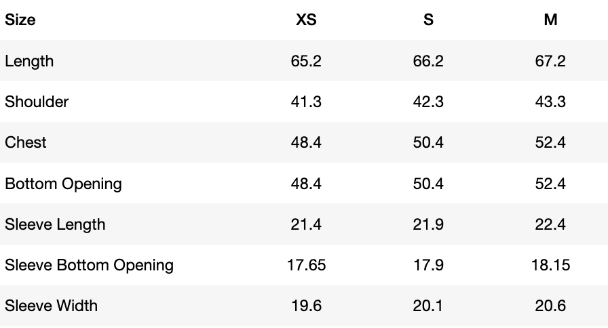Select the XS Chest measurement cell
This screenshot has height=328, width=608.
[306, 142]
